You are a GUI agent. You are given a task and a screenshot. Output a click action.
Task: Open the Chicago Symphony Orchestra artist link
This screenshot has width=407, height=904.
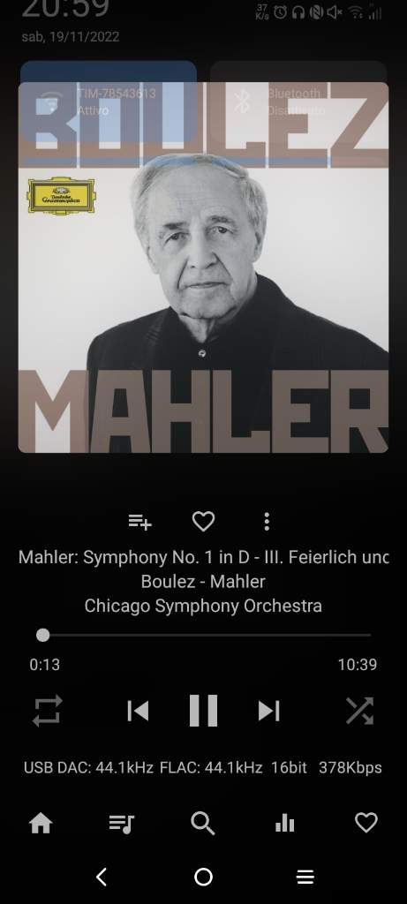(203, 606)
